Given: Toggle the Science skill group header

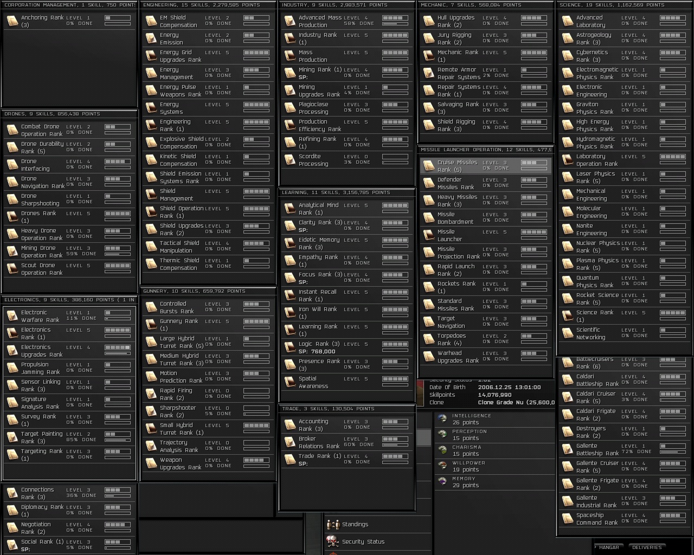Looking at the screenshot, I should 625,5.
